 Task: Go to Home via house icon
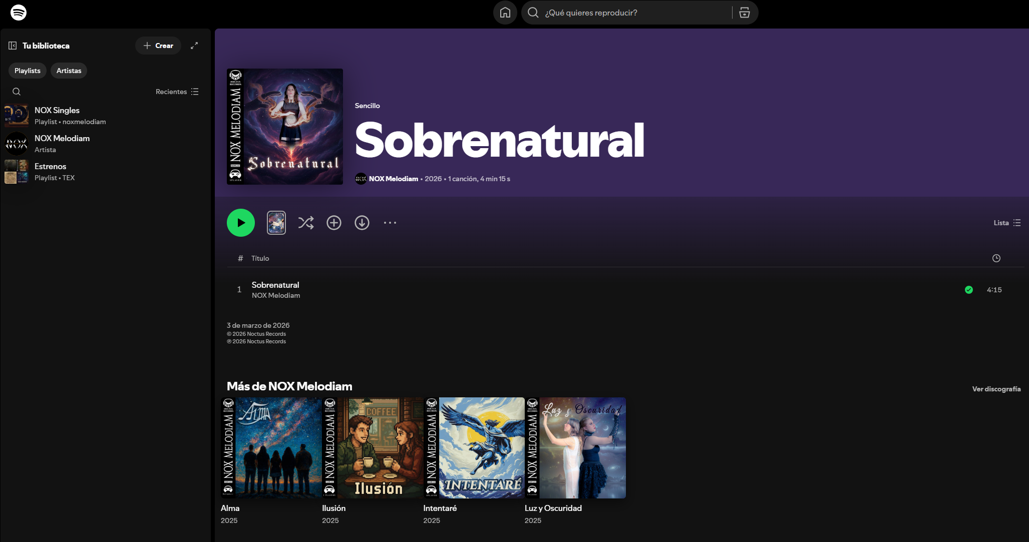(x=505, y=13)
